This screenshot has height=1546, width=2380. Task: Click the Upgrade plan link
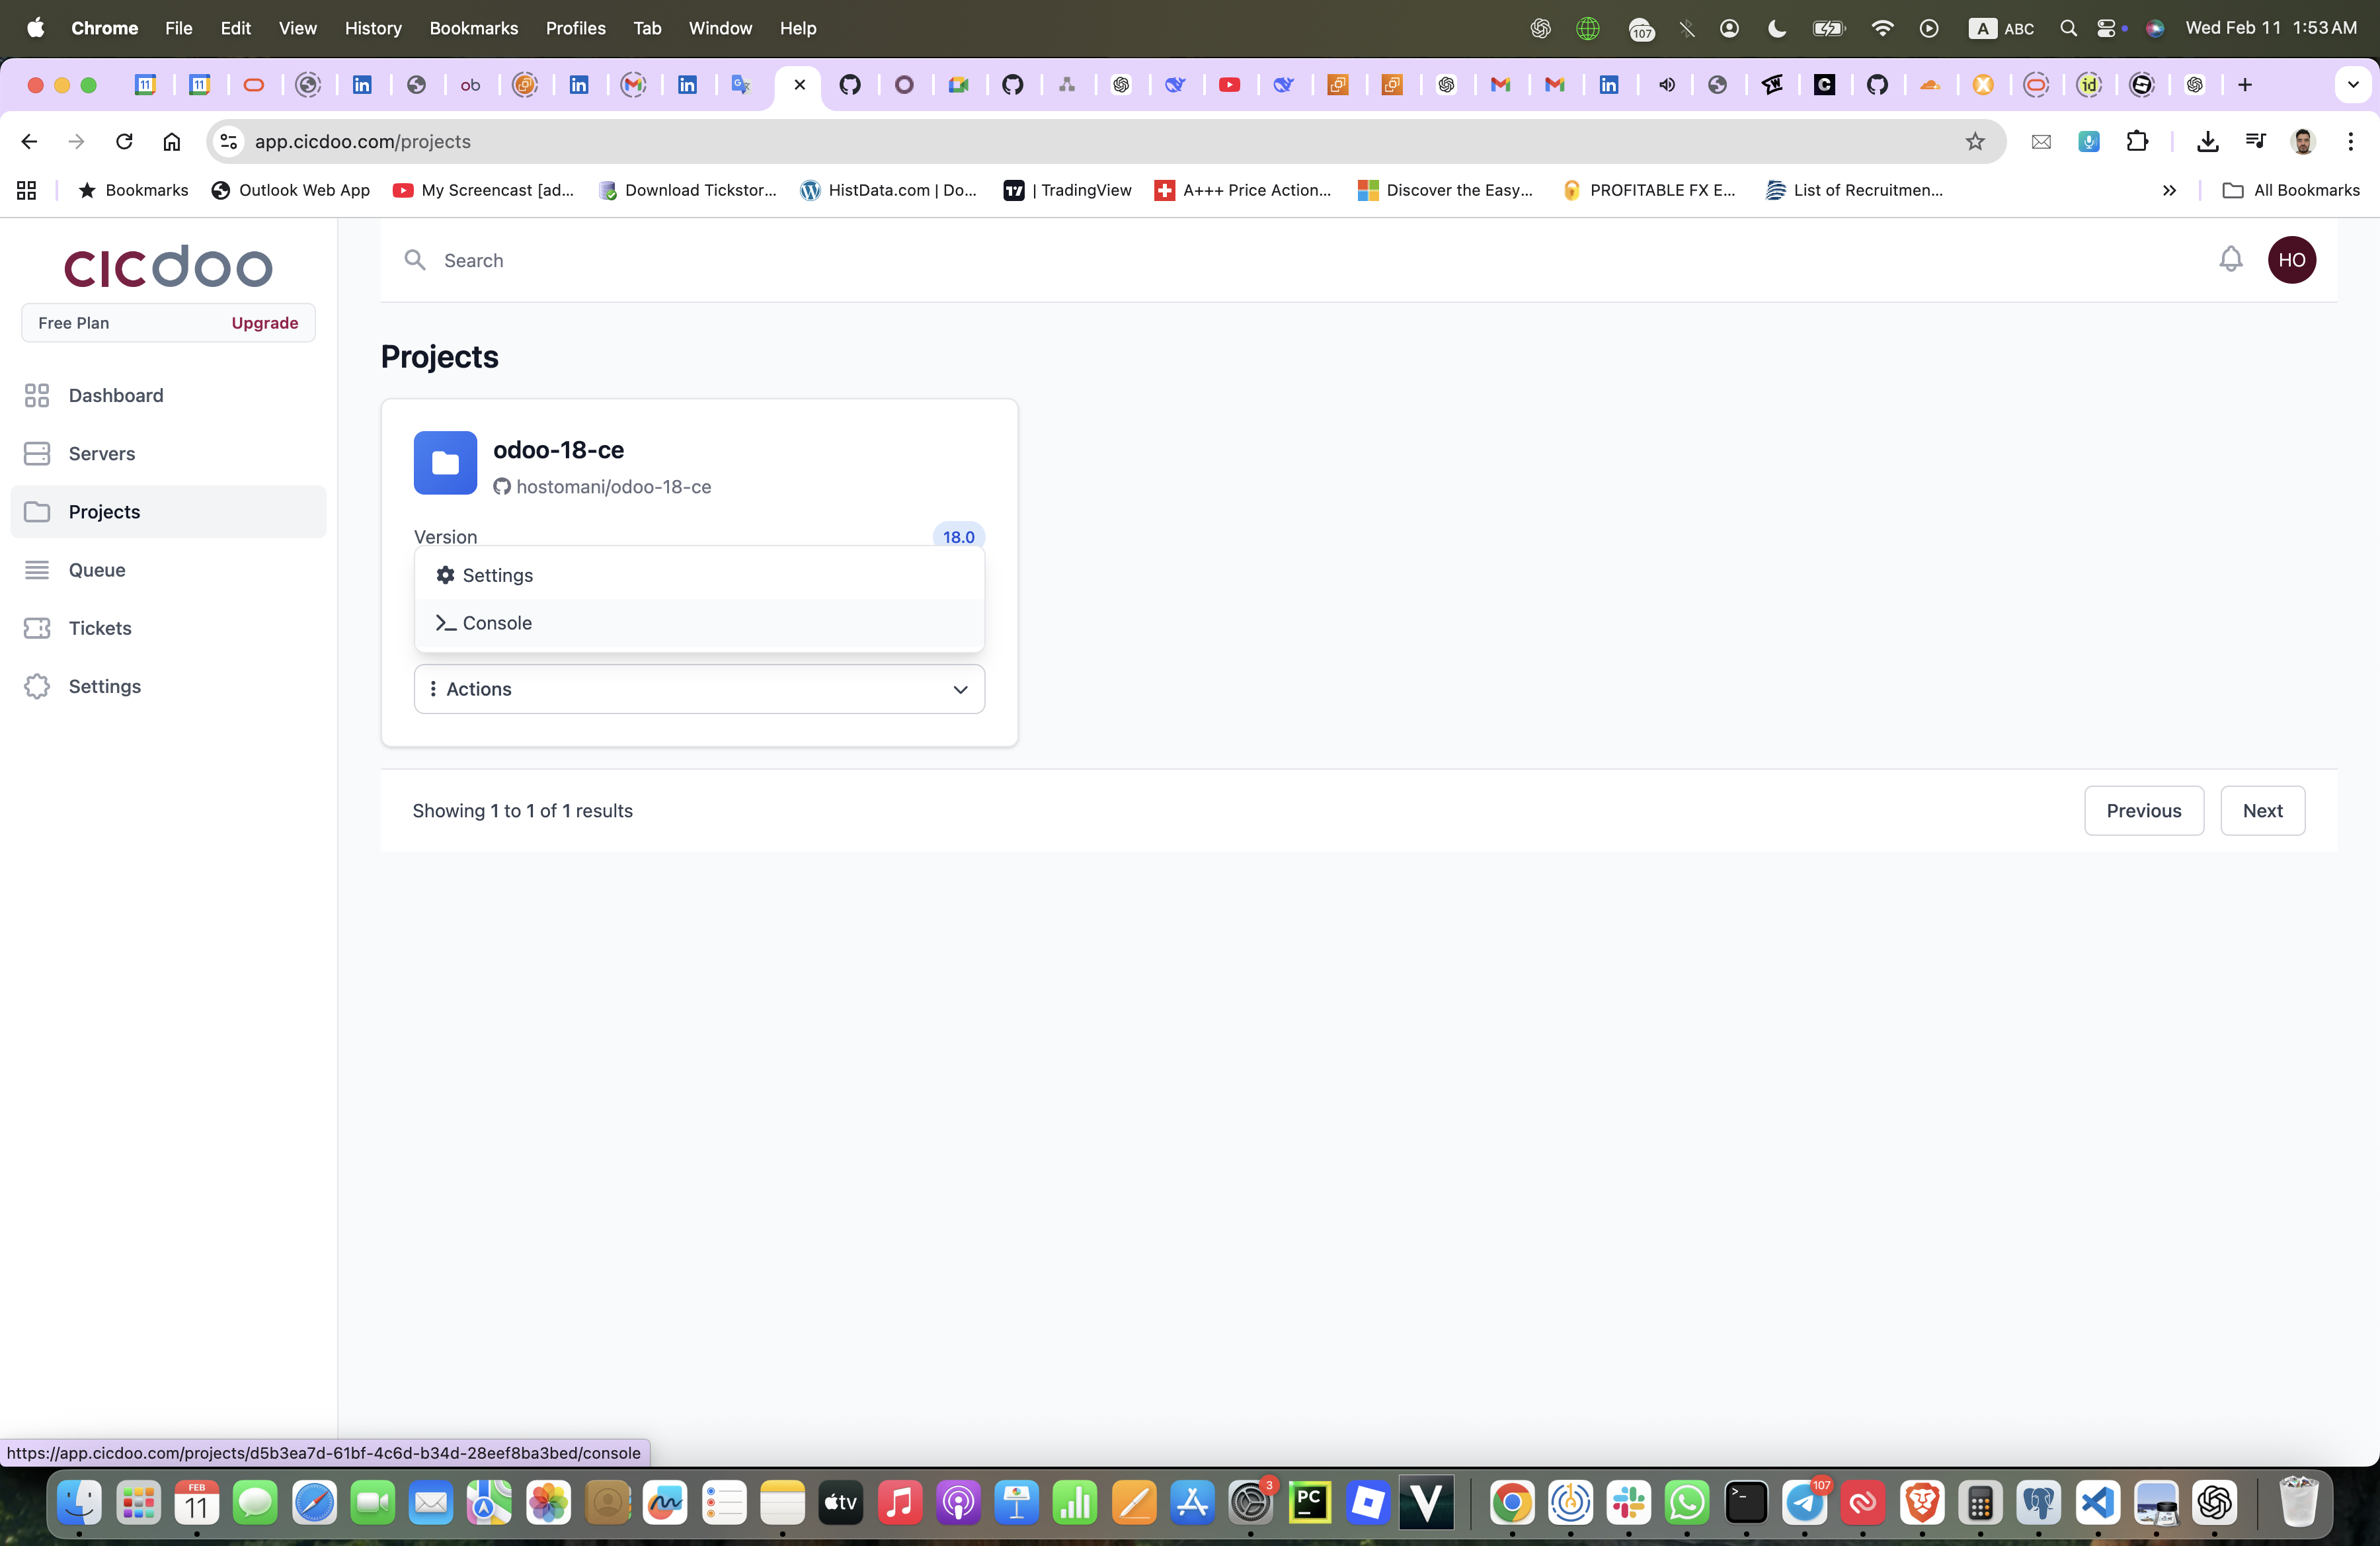click(x=264, y=323)
